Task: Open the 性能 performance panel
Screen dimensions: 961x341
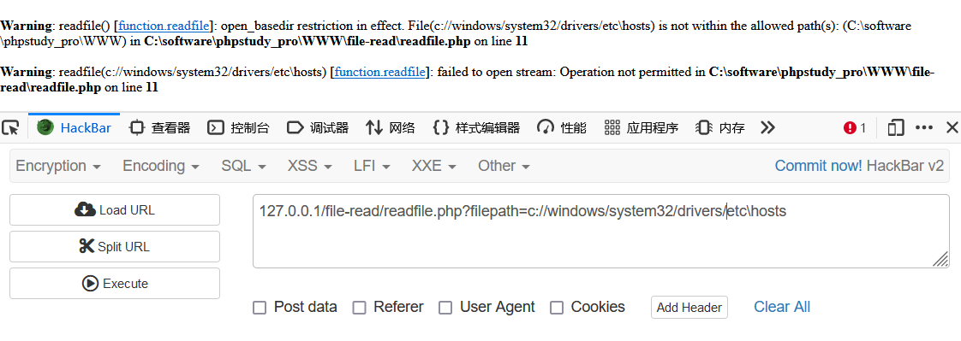Action: pyautogui.click(x=561, y=127)
